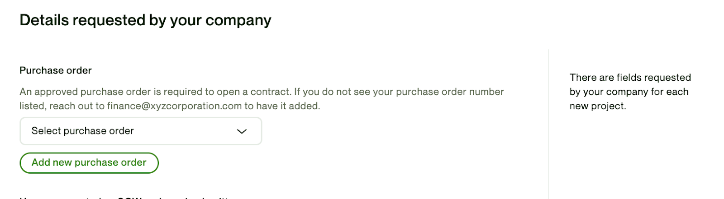Screen dimensions: 724x199
Task: Open the Select purchase order dropdown
Action: click(x=140, y=131)
